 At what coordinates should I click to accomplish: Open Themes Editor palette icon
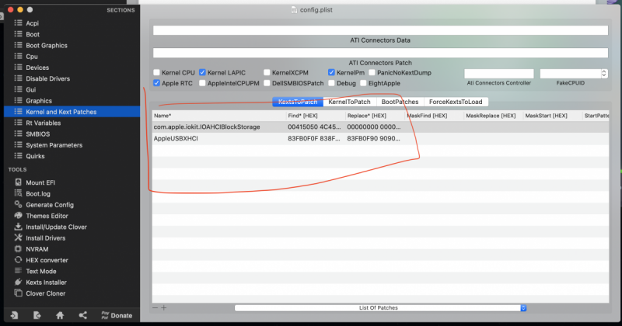click(18, 216)
